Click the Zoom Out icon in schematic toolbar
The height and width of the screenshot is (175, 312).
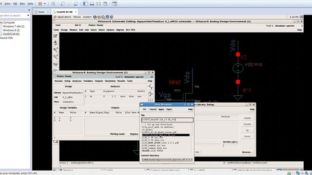56,57
